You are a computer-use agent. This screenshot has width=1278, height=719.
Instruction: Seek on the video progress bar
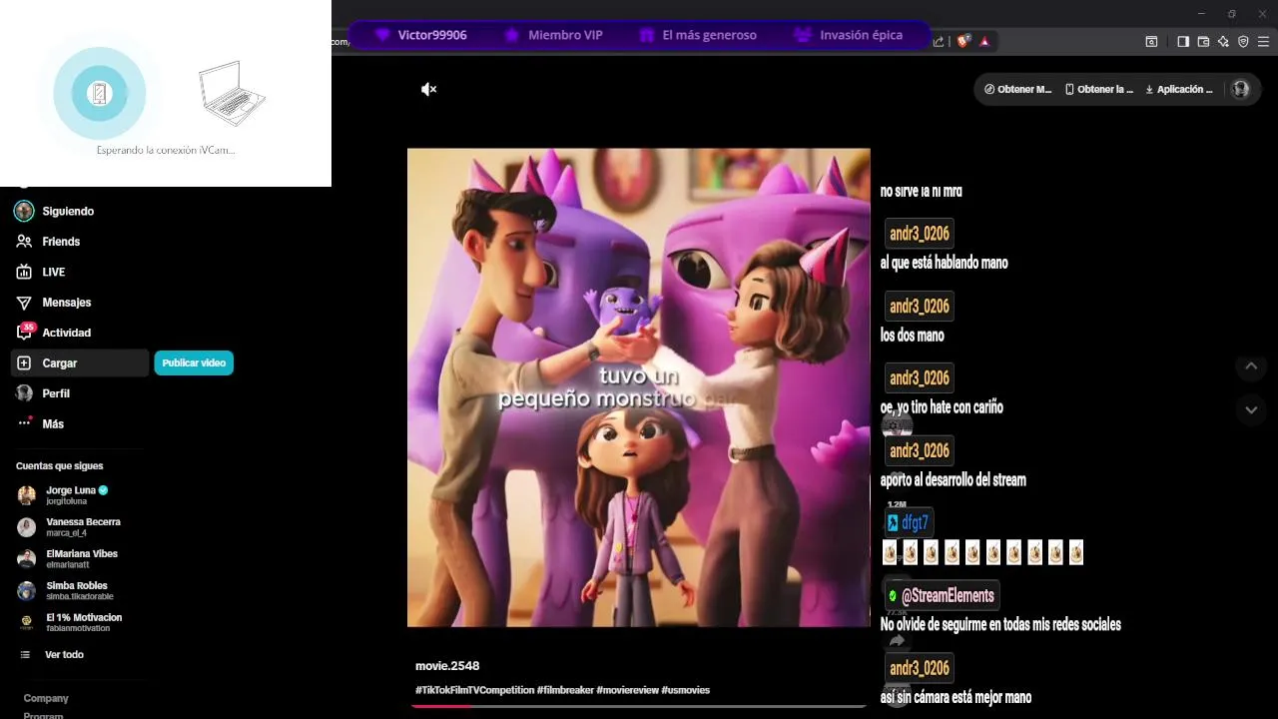(638, 706)
